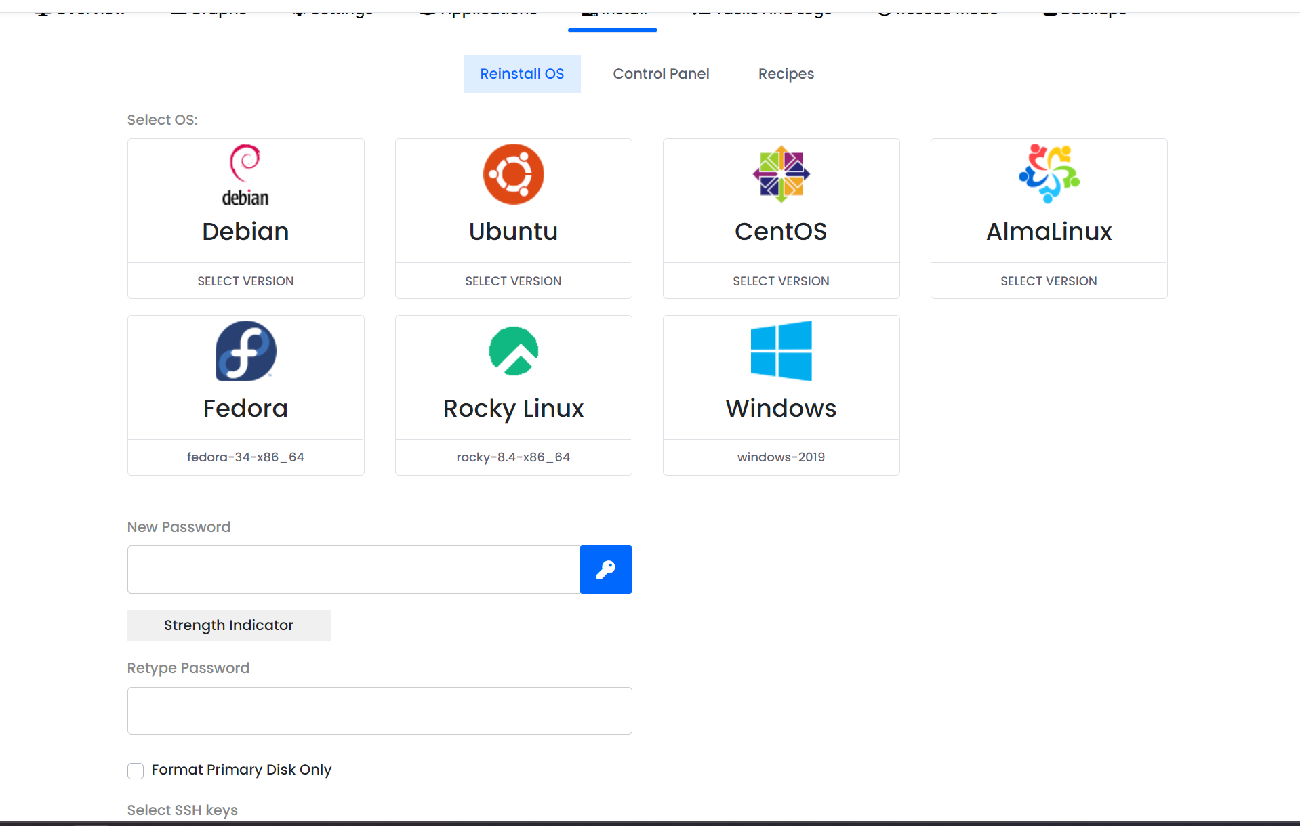Click the Debian name text
The image size is (1300, 826).
coord(245,232)
